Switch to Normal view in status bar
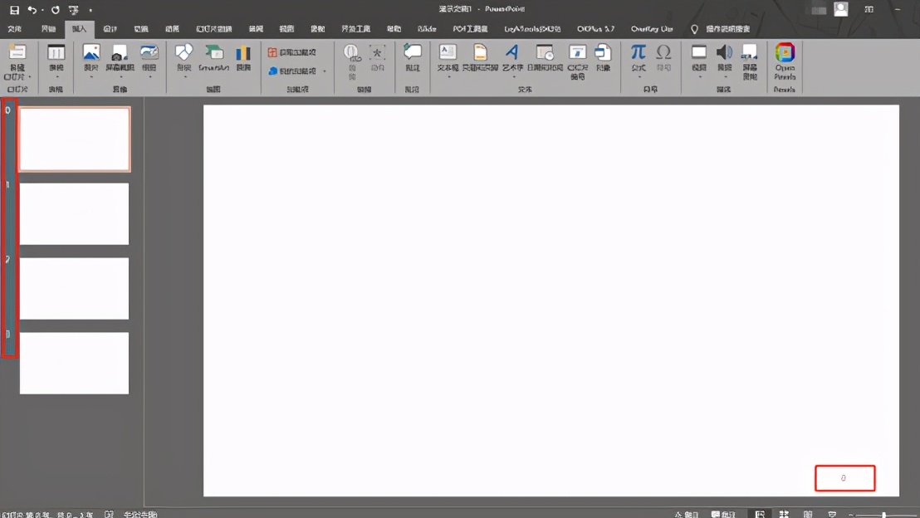This screenshot has width=920, height=518. (x=760, y=514)
